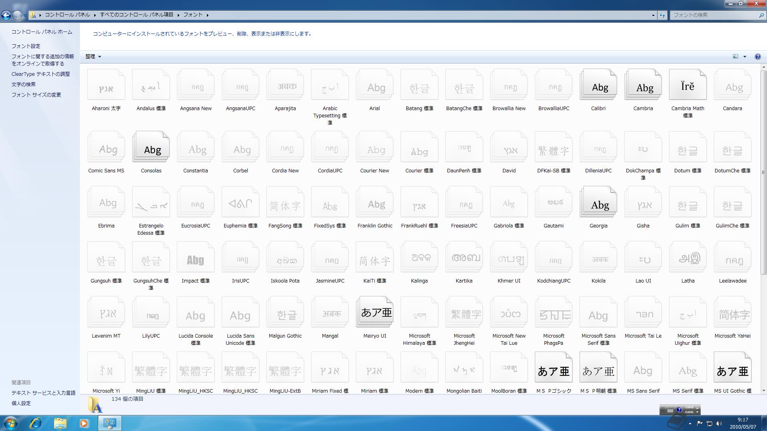Select the Georgia font icon
Screen dimensions: 767x431
point(598,202)
